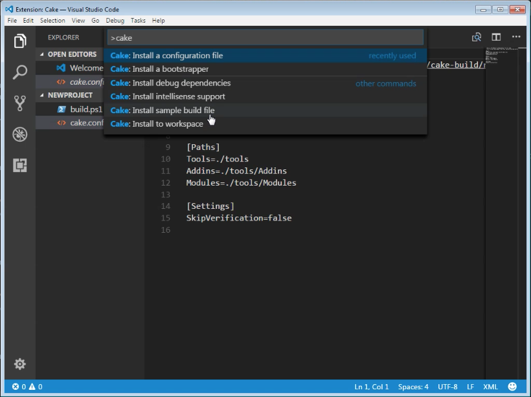The image size is (531, 397).
Task: Click the Visual Studio Code title bar logo
Action: click(9, 9)
